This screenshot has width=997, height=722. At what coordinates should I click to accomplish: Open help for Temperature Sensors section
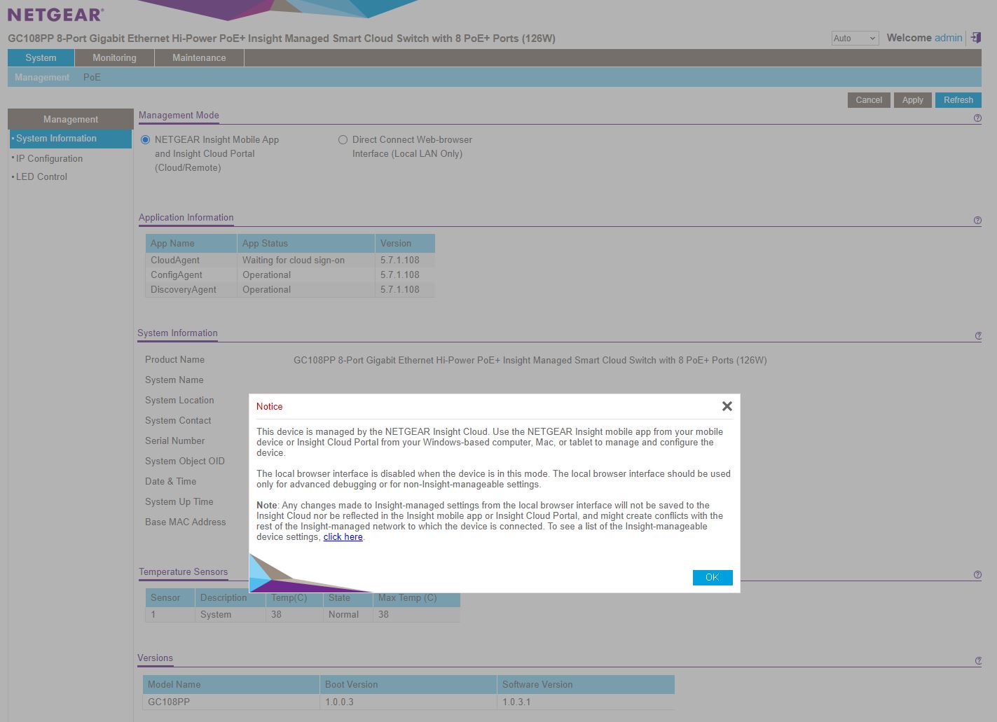point(977,575)
